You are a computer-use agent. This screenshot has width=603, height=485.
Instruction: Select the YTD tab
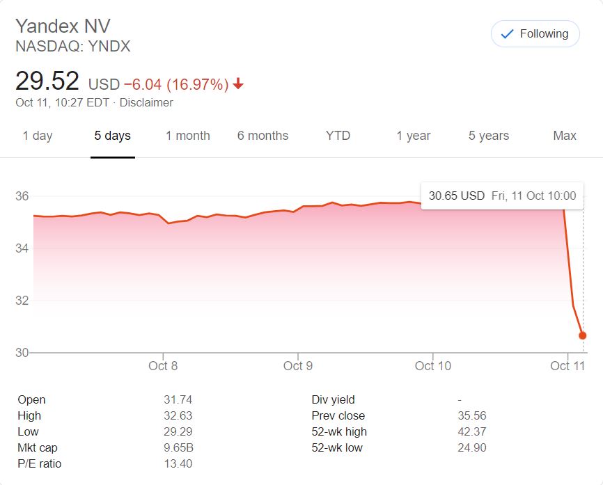tap(338, 136)
